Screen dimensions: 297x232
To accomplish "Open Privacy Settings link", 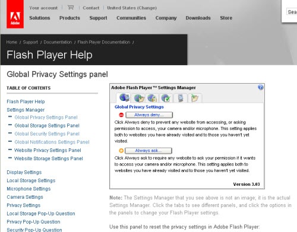I will click(24, 205).
